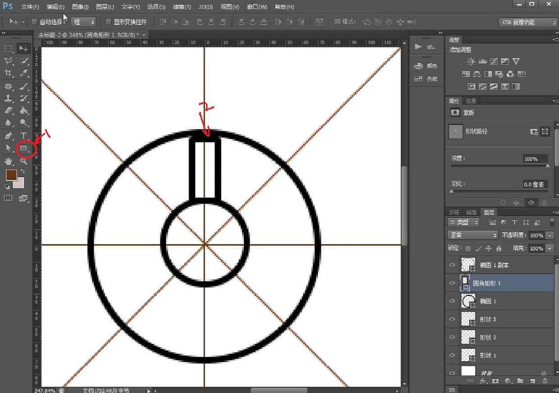
Task: Click the background color swatch
Action: click(19, 184)
